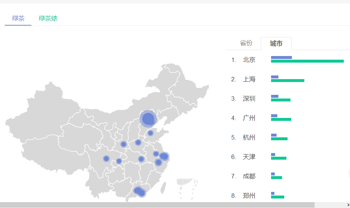Click the green bar for 杭州
This screenshot has height=208, width=350.
click(279, 139)
